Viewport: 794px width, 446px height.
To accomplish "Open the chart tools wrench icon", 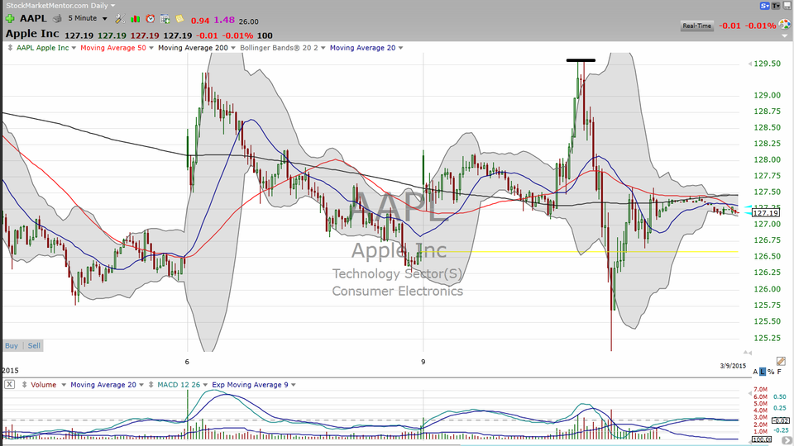I will (x=120, y=19).
